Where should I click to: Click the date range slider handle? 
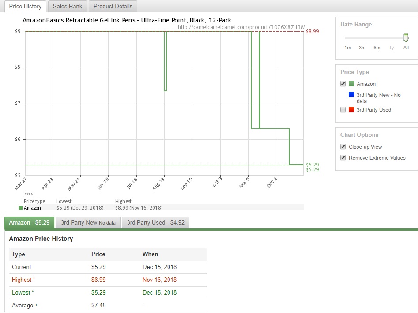pyautogui.click(x=406, y=38)
